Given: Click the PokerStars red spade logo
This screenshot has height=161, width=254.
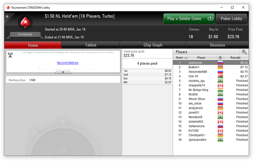Looking at the screenshot, I should [x=25, y=22].
